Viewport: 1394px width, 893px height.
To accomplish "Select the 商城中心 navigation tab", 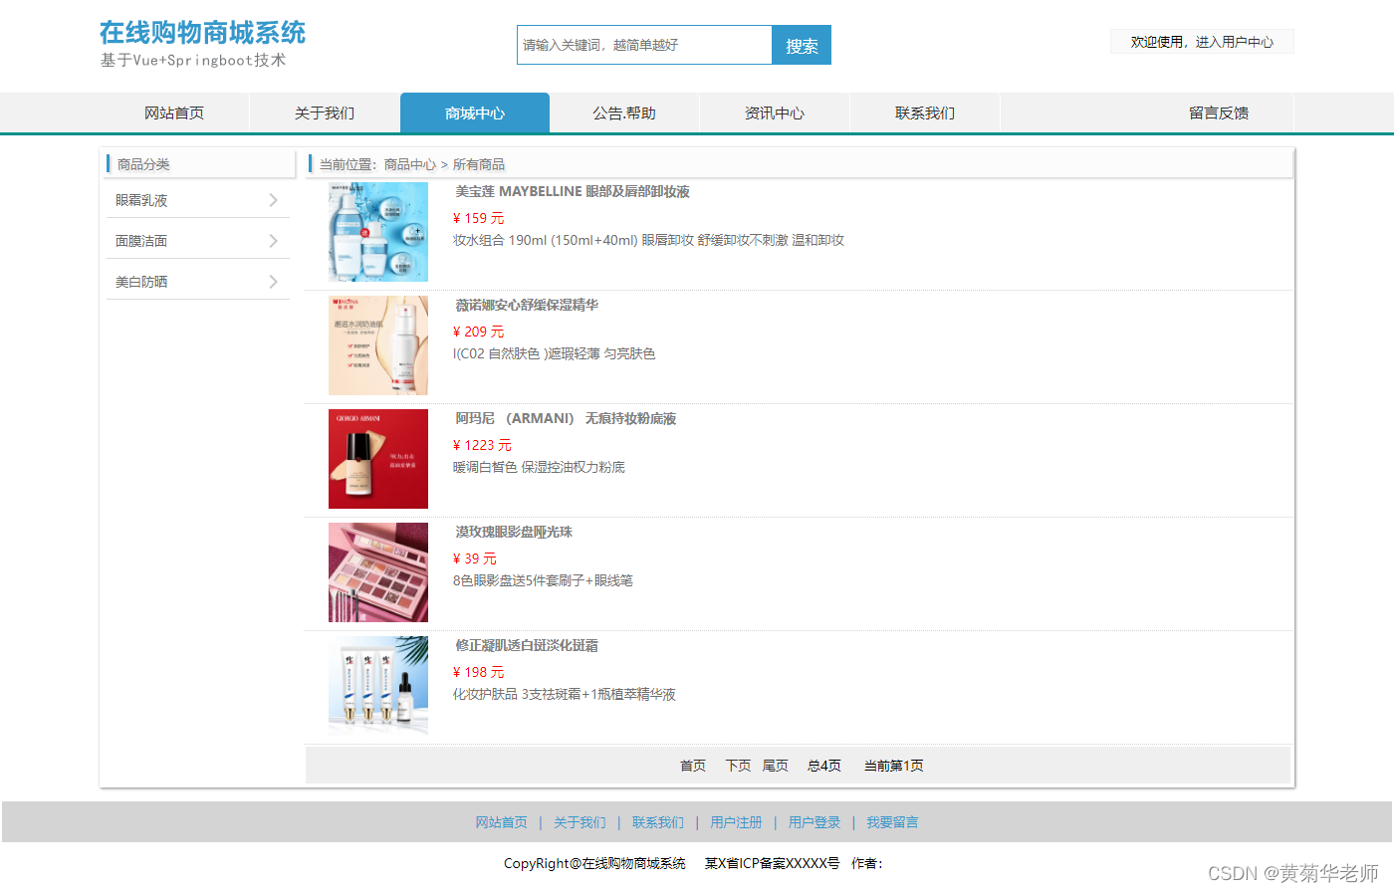I will click(475, 112).
